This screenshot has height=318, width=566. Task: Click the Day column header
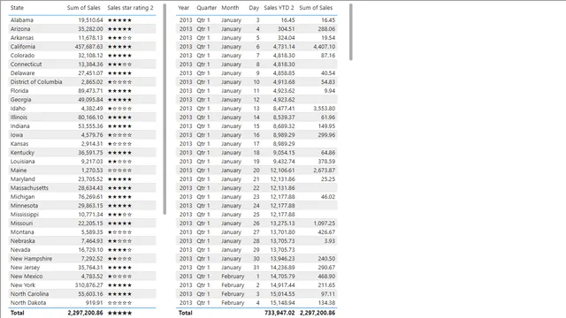(x=254, y=8)
